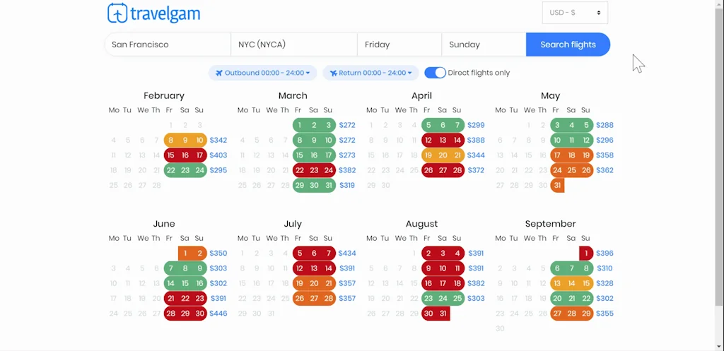Viewport: 724px width, 351px height.
Task: Open the Friday departure day field
Action: pos(399,44)
